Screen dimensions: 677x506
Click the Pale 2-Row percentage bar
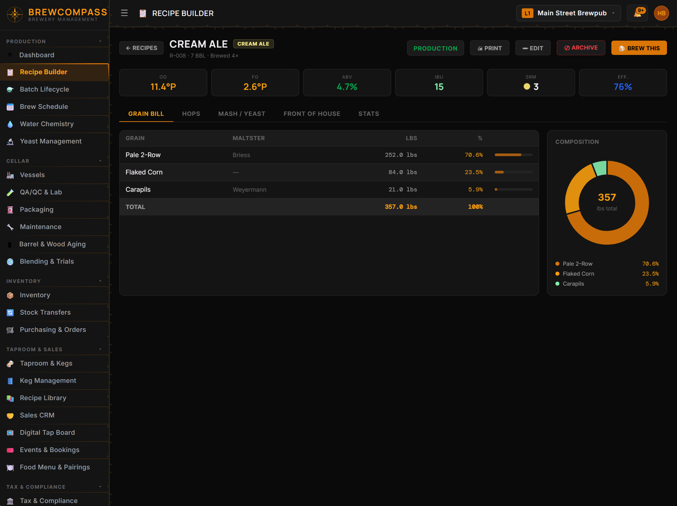coord(513,155)
